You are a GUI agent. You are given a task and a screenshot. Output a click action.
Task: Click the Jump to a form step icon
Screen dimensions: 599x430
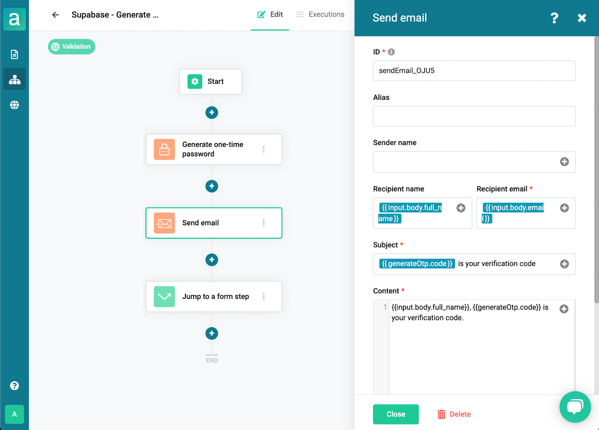click(x=164, y=297)
